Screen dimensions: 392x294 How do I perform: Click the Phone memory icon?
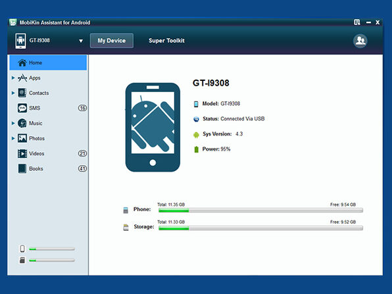[x=126, y=210]
